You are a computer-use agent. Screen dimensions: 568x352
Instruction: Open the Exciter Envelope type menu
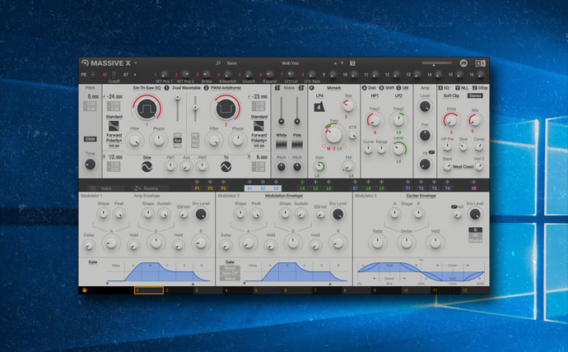(x=421, y=196)
